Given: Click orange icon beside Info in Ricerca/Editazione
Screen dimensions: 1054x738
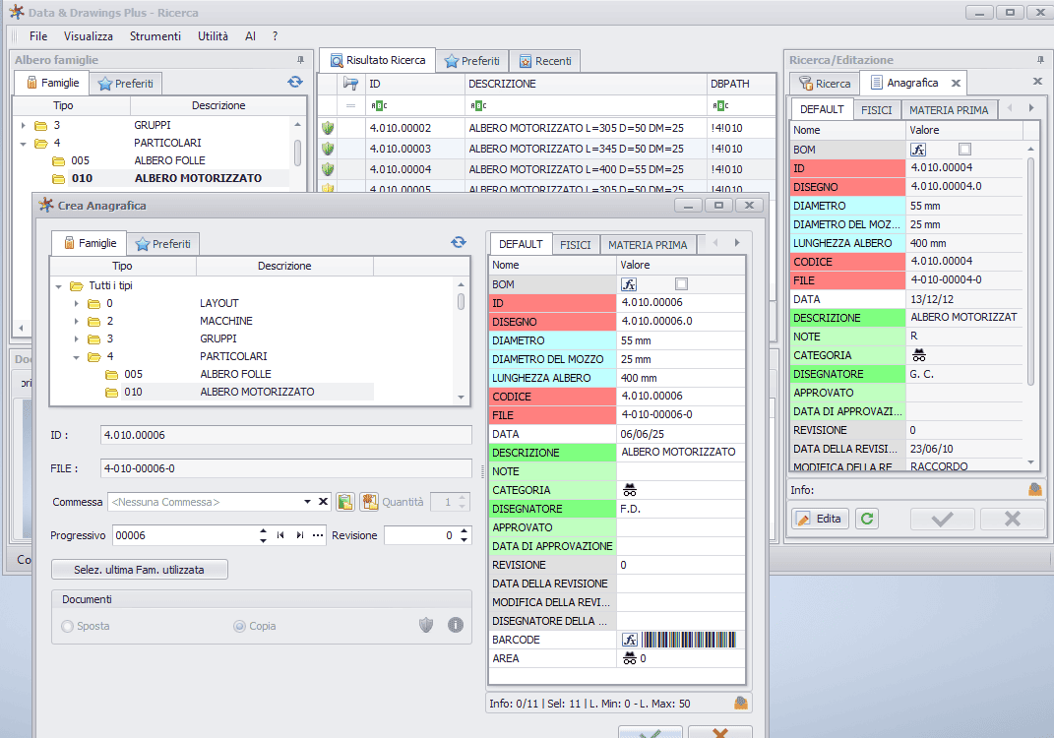Looking at the screenshot, I should pyautogui.click(x=1035, y=489).
